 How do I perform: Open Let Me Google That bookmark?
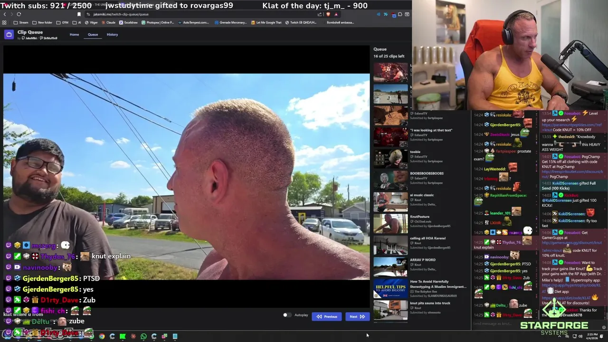pyautogui.click(x=266, y=22)
